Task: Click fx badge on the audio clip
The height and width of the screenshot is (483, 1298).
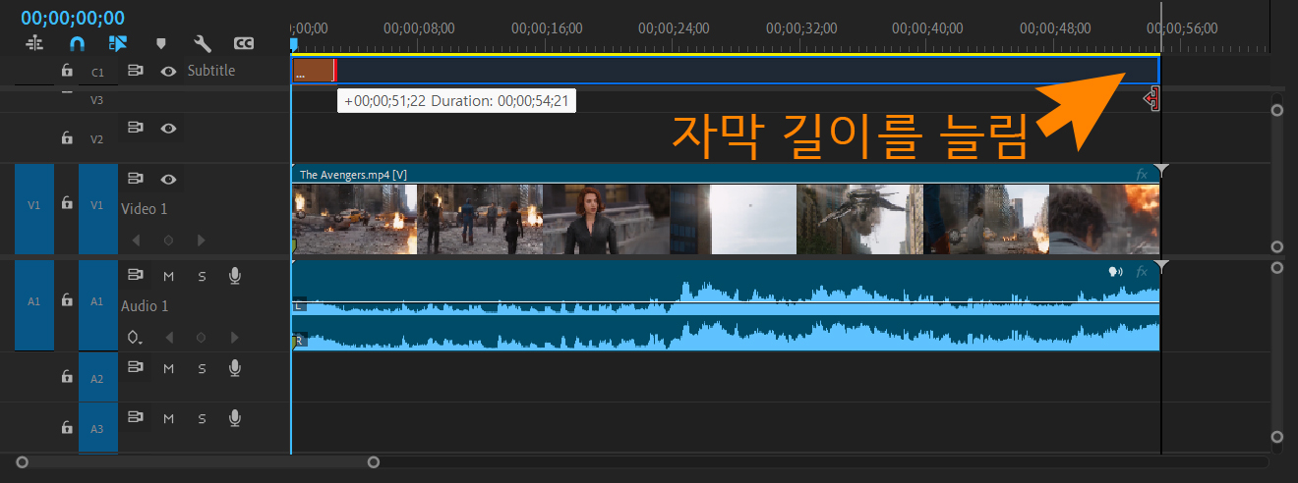Action: [1142, 272]
